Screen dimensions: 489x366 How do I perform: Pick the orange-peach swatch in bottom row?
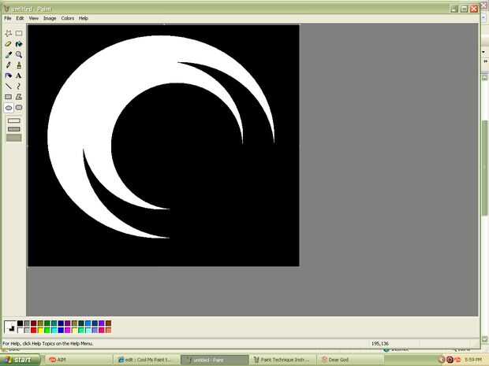click(108, 331)
